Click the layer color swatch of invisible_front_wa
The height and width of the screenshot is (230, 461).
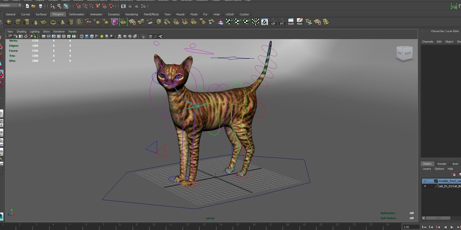pos(436,181)
